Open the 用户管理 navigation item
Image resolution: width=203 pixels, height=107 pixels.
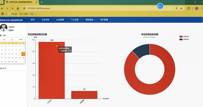(104, 20)
